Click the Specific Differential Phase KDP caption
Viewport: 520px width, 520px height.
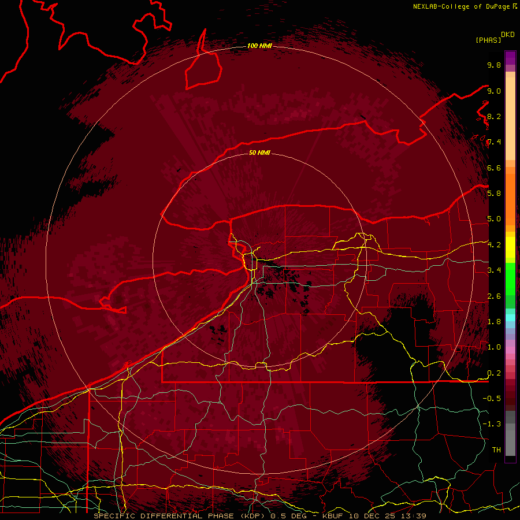181,516
